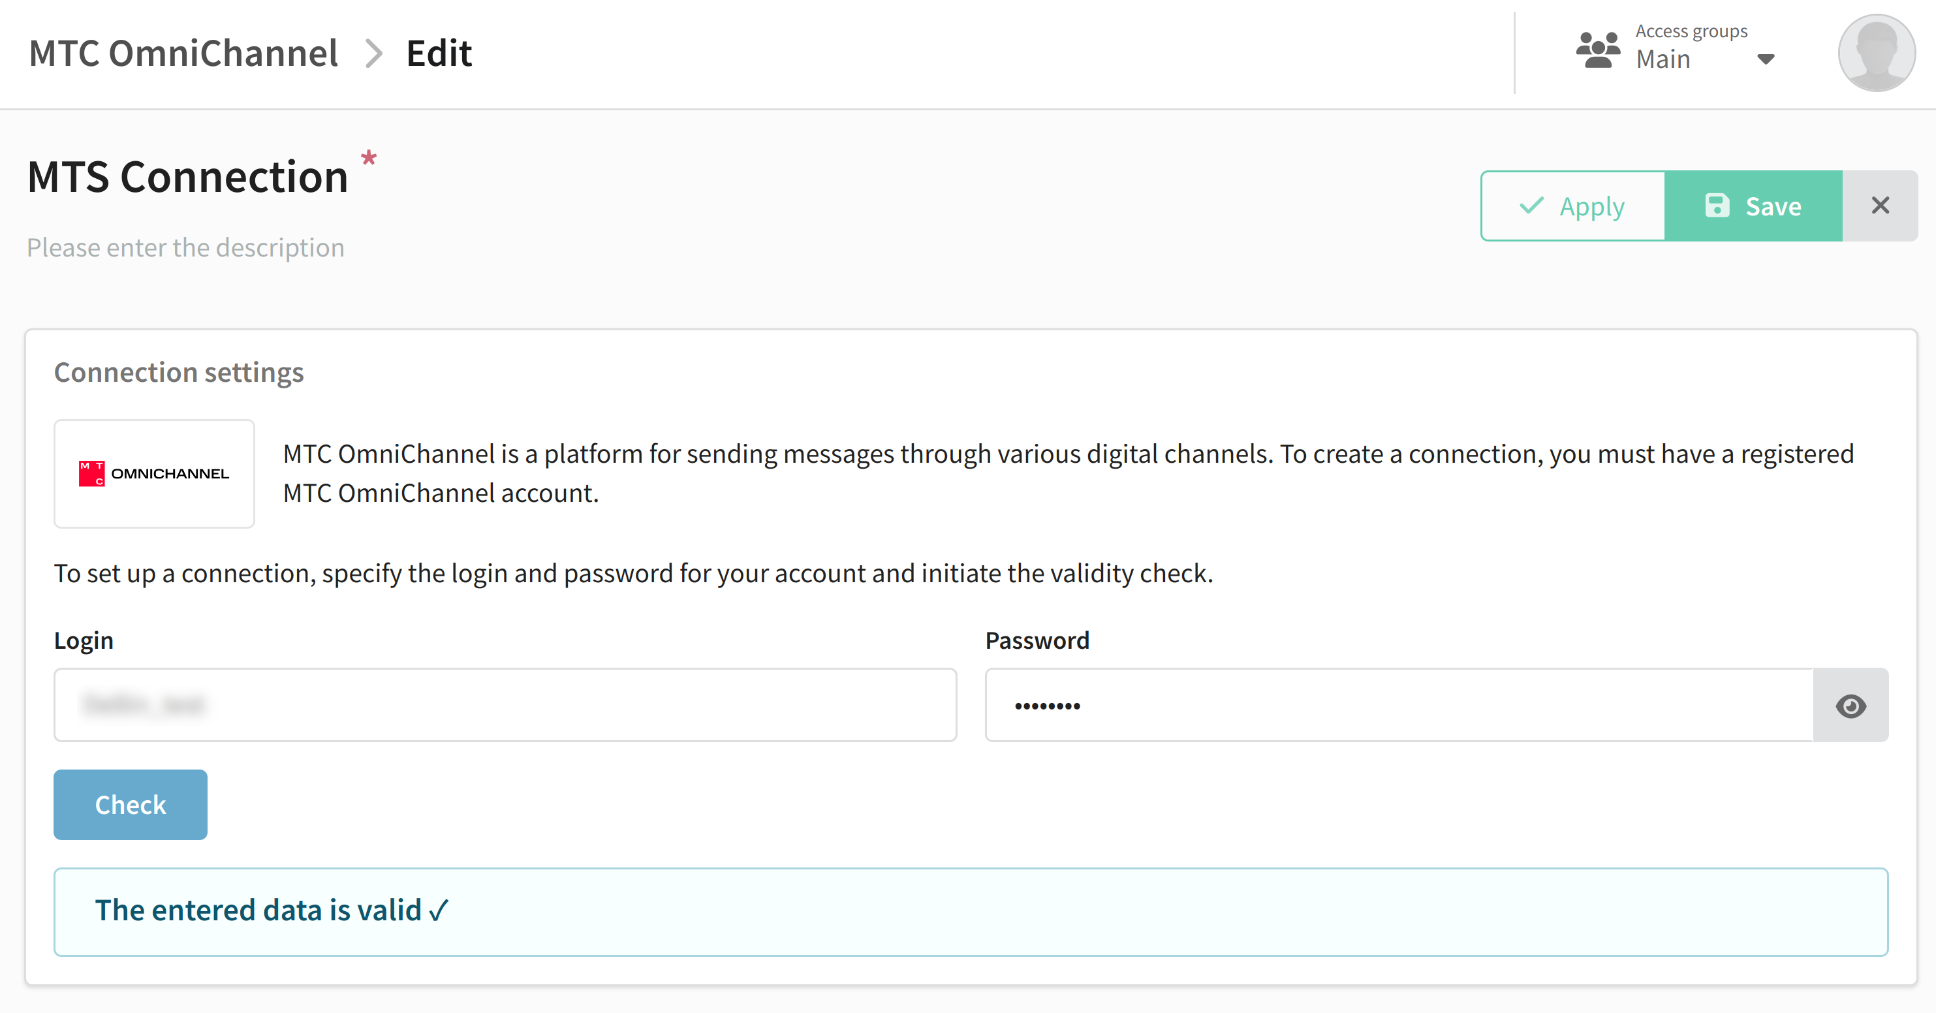Click the description placeholder field
The image size is (1936, 1013).
185,247
